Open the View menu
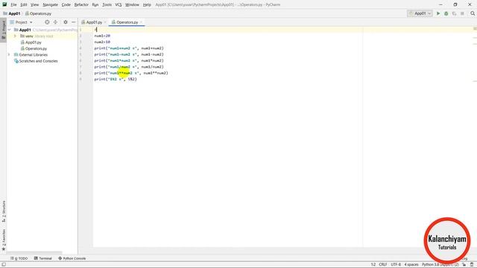Screen dimensions: 477x268 (x=35, y=4)
